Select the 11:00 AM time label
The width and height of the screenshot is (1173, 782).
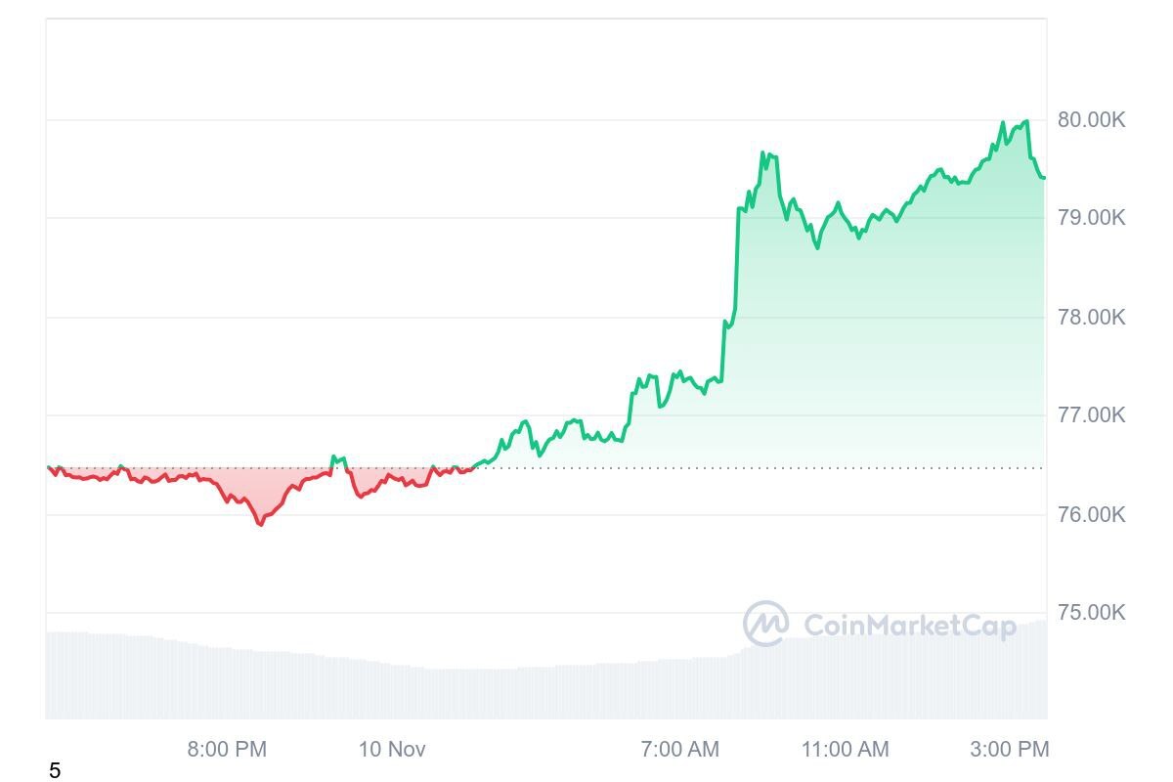[x=846, y=750]
